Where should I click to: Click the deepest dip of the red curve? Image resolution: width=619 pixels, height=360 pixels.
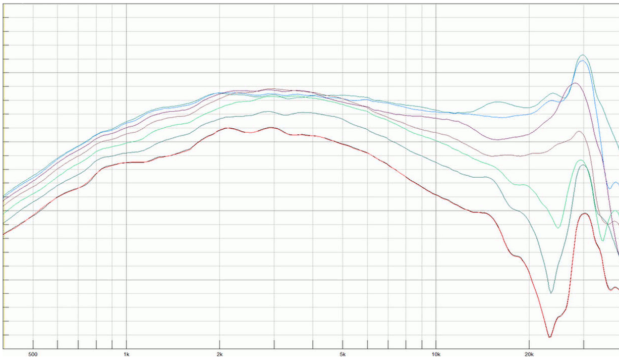pos(549,337)
